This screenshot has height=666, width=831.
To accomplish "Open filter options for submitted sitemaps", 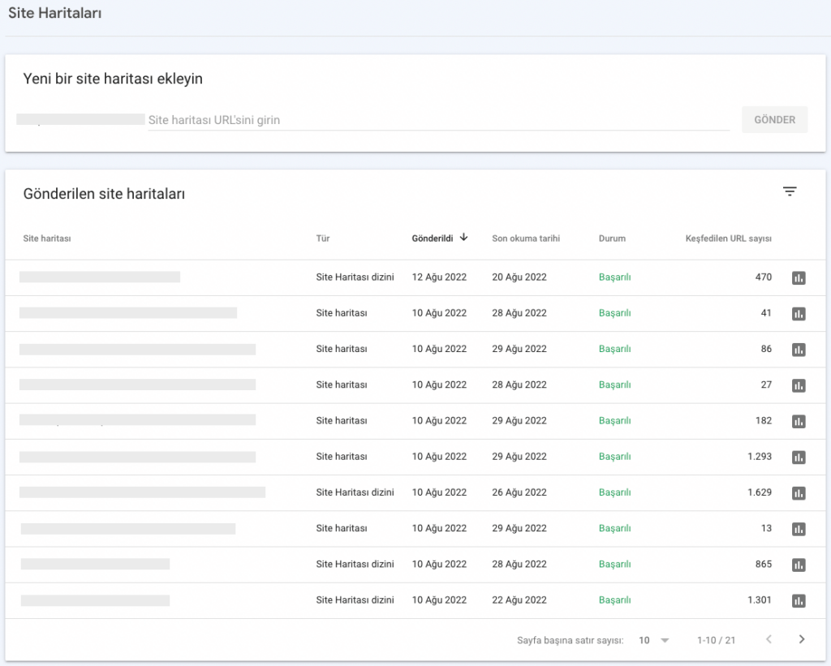I will (x=790, y=191).
